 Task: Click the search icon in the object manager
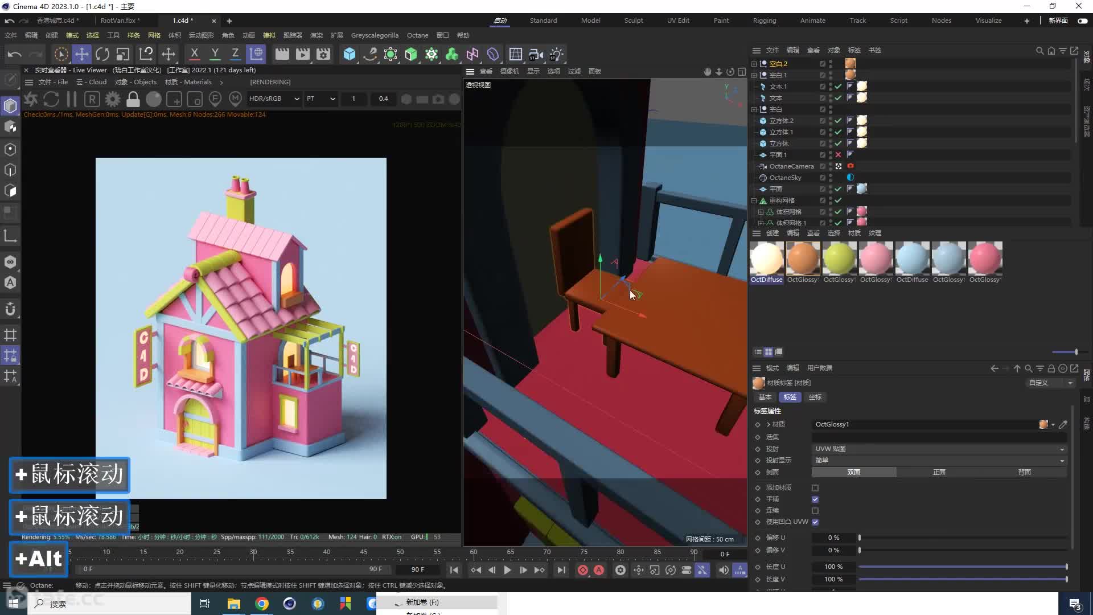(1039, 51)
